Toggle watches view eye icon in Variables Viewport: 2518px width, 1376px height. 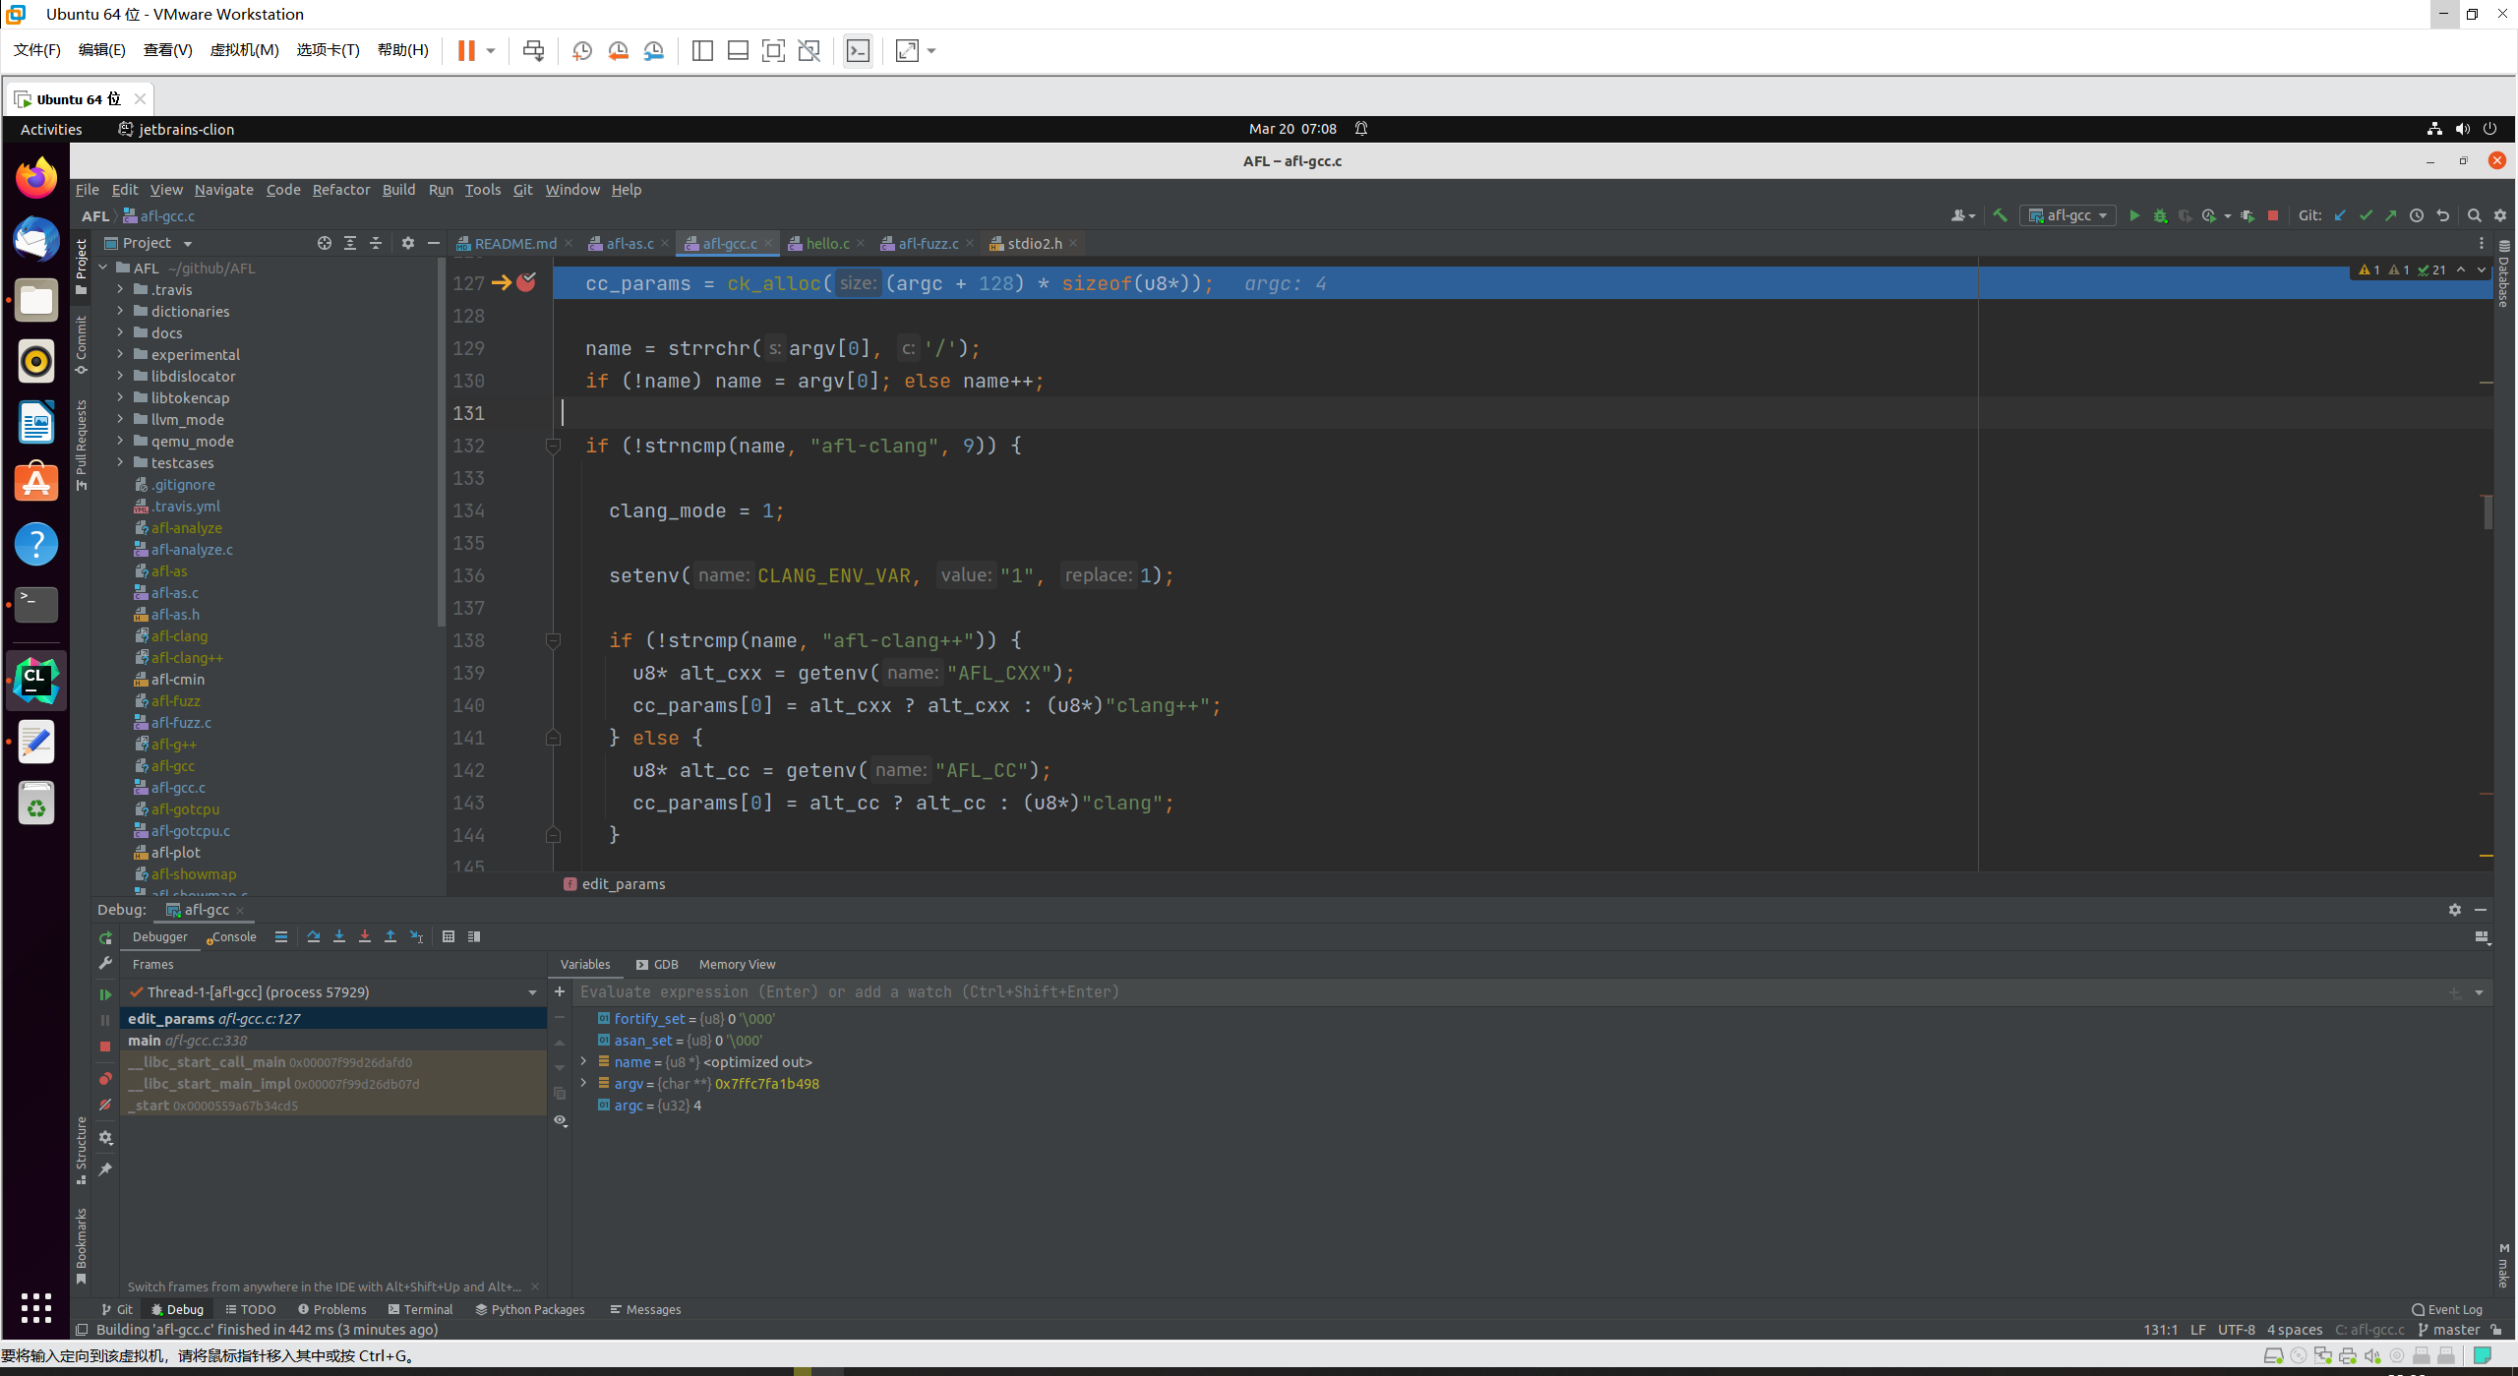point(560,1120)
